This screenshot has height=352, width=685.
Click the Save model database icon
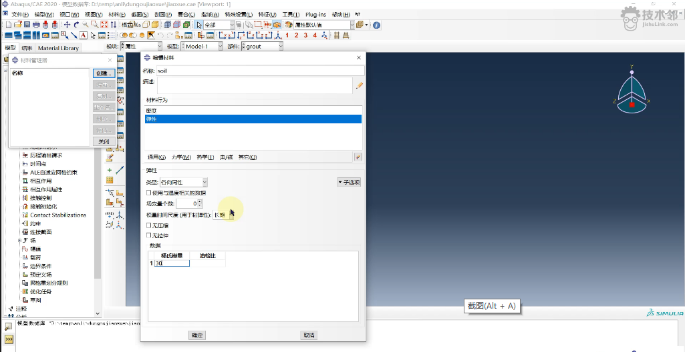click(27, 25)
